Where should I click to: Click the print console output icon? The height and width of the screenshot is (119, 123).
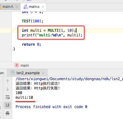7,113
